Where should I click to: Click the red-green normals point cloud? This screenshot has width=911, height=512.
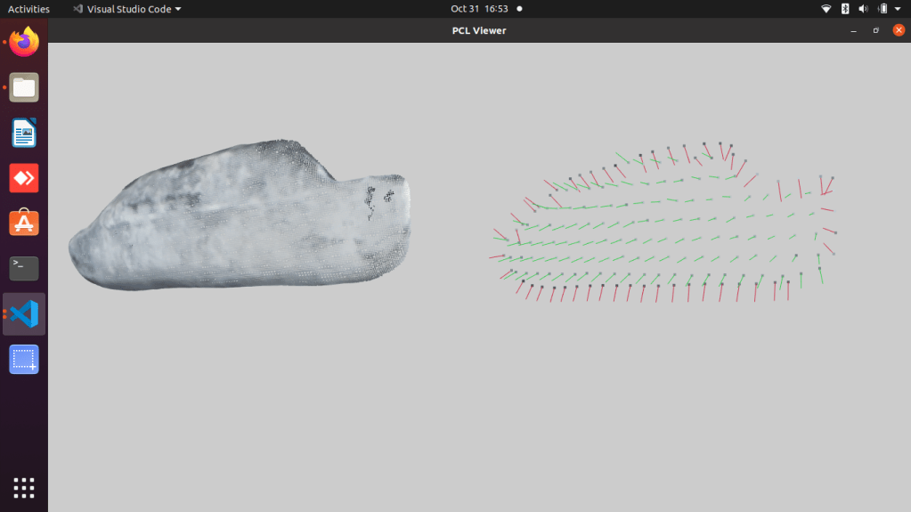(x=663, y=227)
